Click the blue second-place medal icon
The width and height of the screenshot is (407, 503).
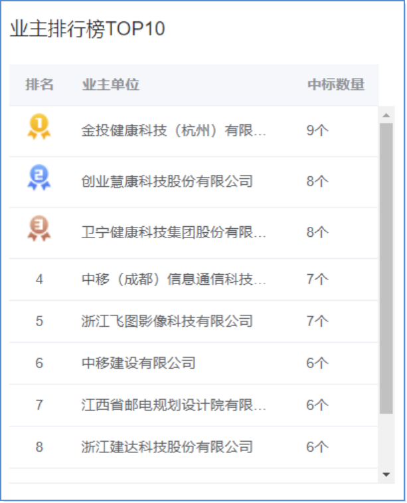coord(39,178)
